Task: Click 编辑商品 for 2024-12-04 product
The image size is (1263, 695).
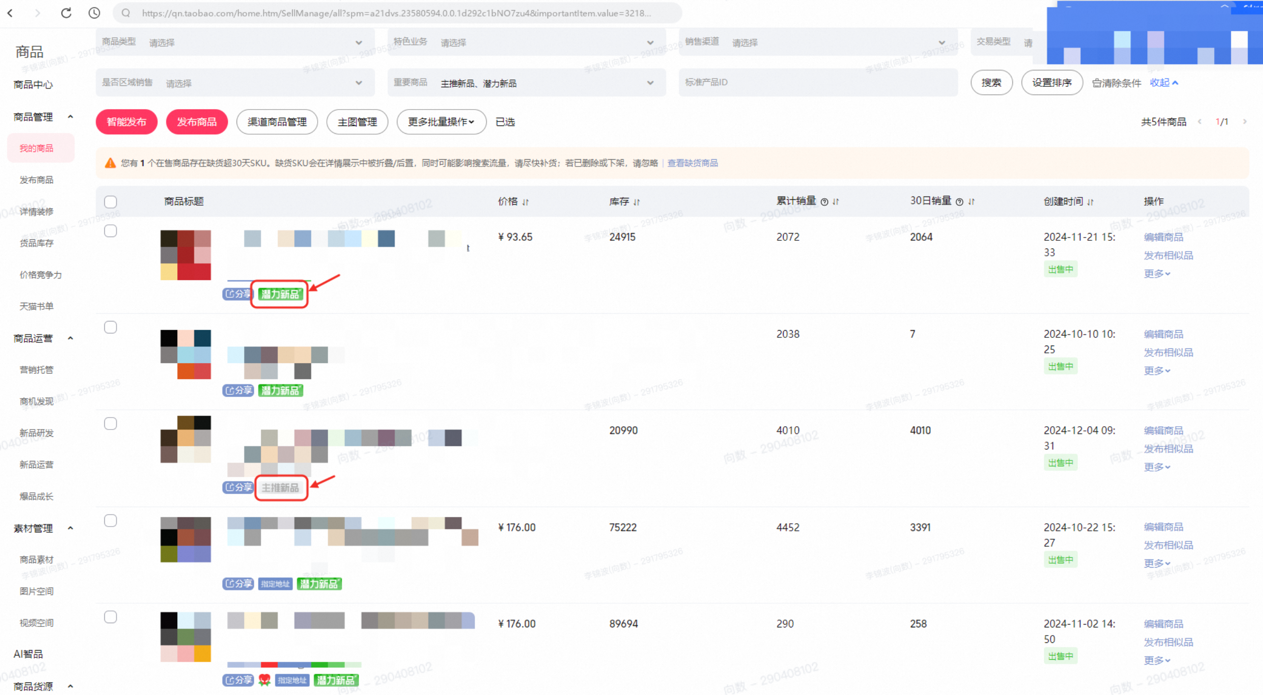Action: [1164, 431]
